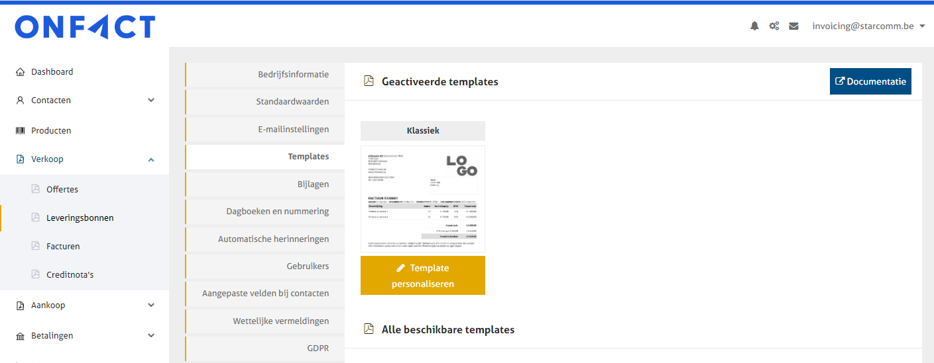Click the Contacten person icon
The width and height of the screenshot is (934, 363).
20,101
